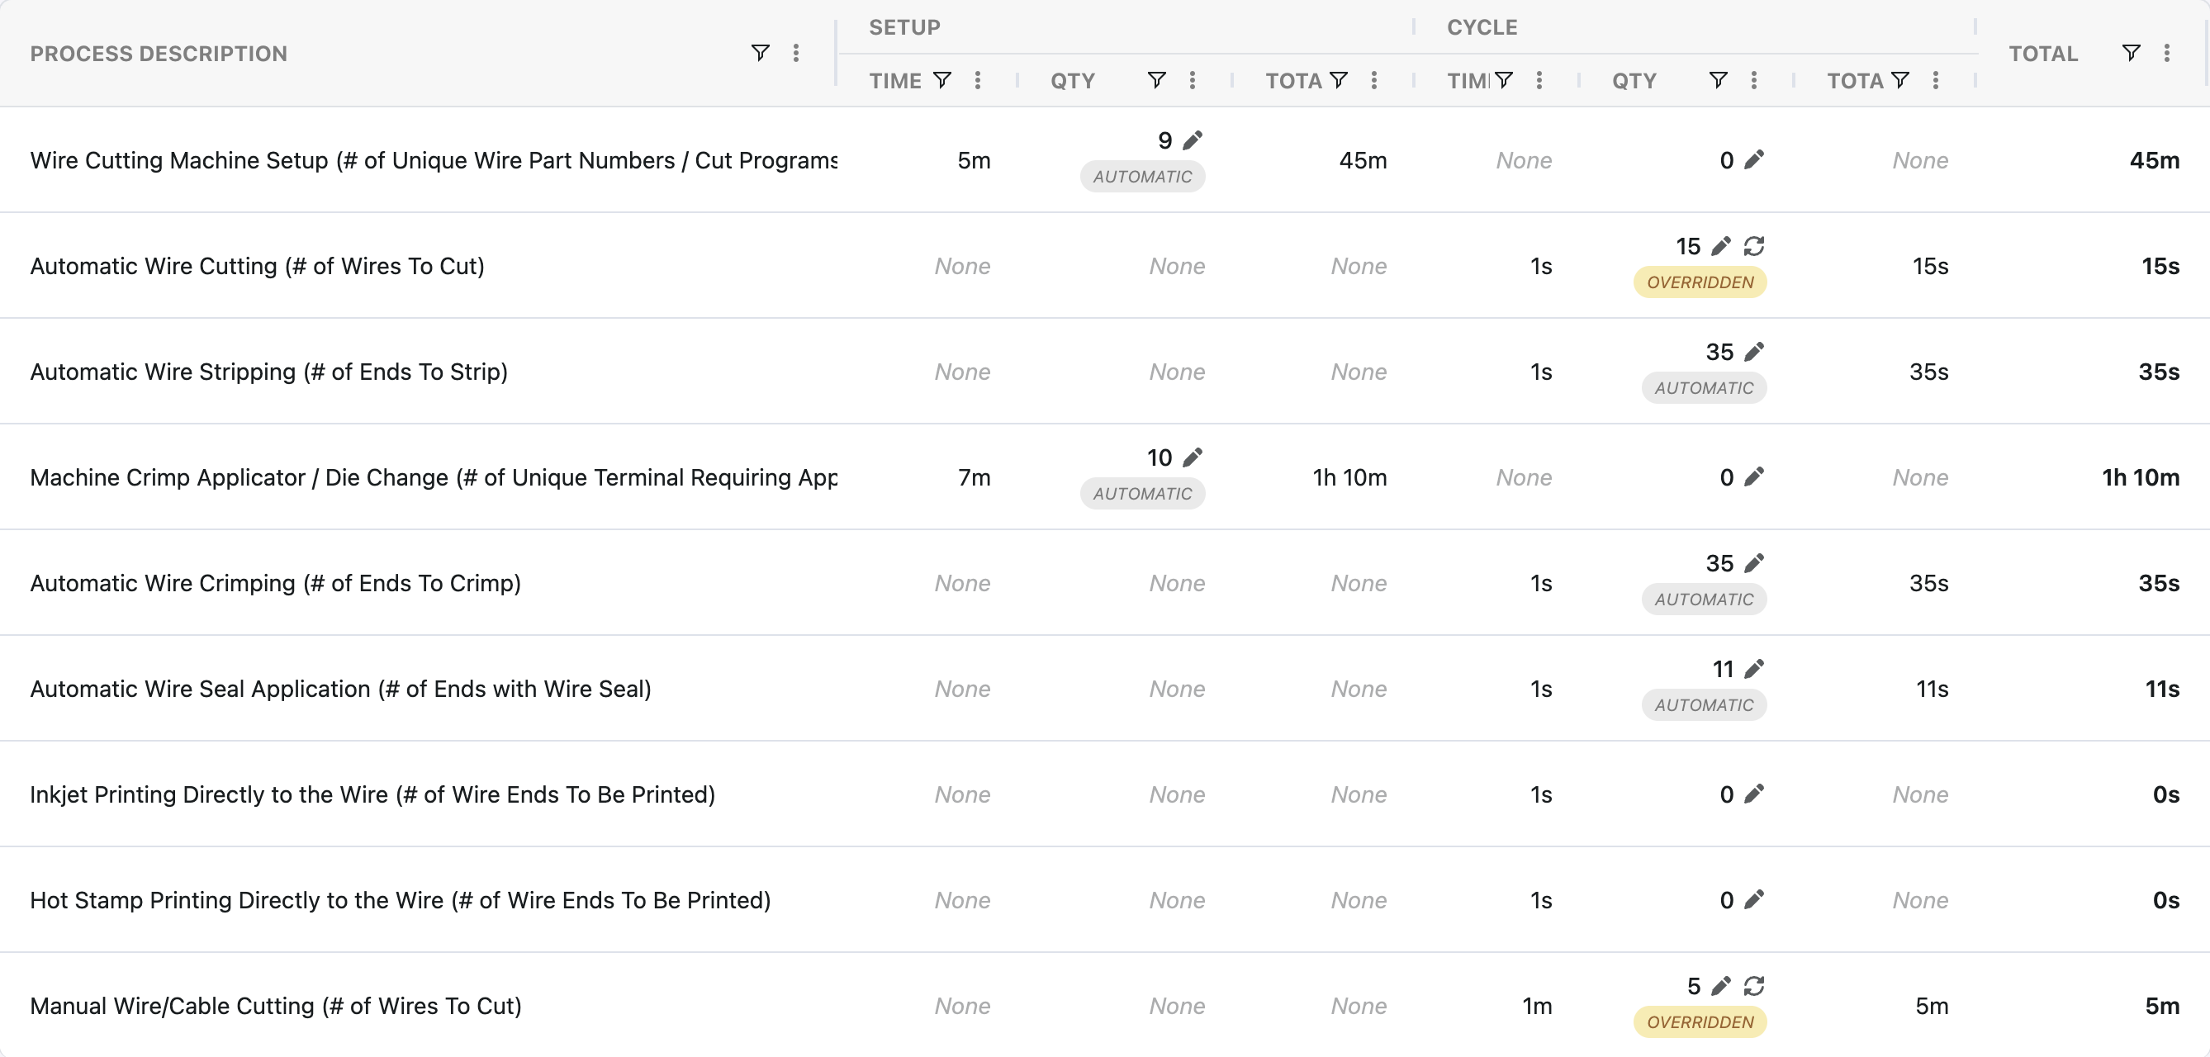
Task: Filter the Setup Time column
Action: (942, 81)
